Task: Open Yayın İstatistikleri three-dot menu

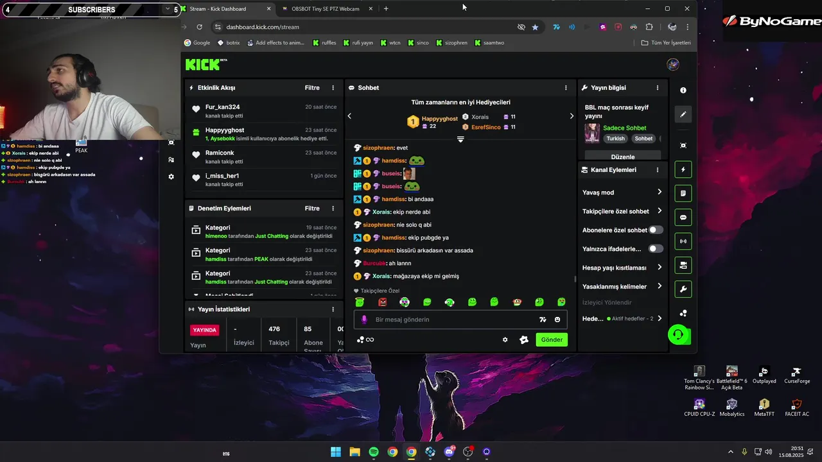Action: pyautogui.click(x=333, y=309)
